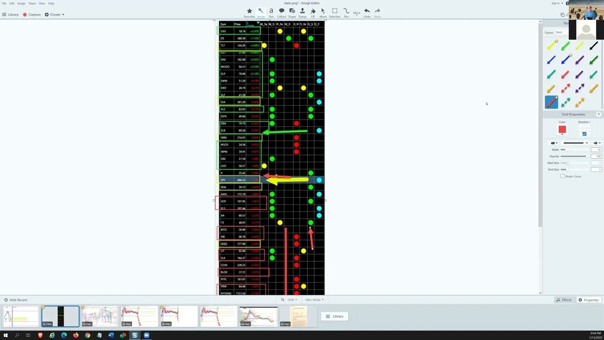Choose the black arrow quick style
The image size is (604, 340).
594,46
